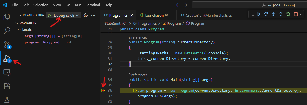Open dropdown next to debug Stop button
Image resolution: width=307 pixels, height=105 pixels.
coord(300,14)
